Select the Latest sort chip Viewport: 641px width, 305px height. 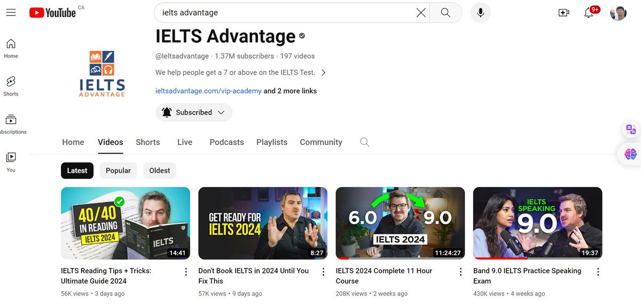pos(77,171)
